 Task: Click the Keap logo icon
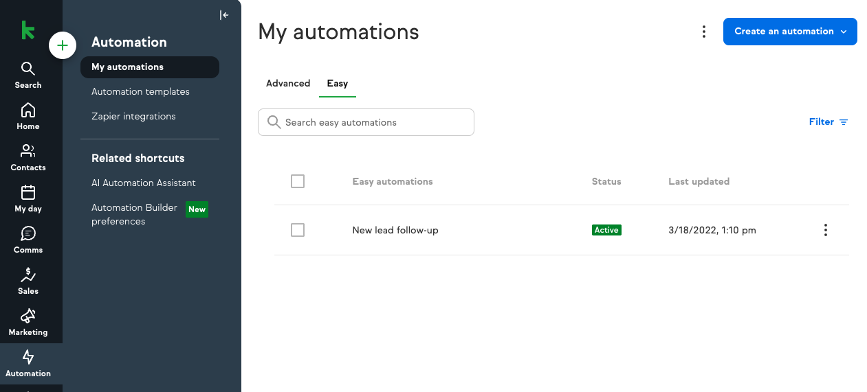28,30
